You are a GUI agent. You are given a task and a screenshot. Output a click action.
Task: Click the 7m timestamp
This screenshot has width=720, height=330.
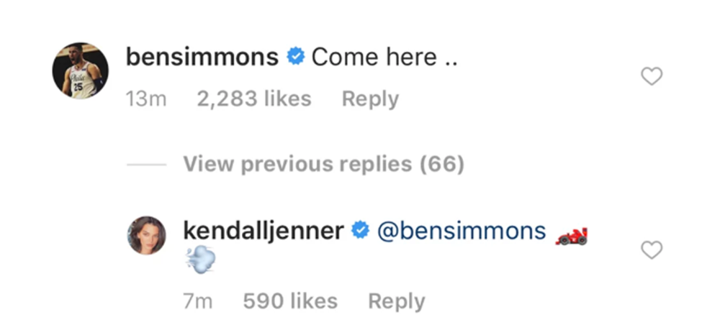pos(198,301)
